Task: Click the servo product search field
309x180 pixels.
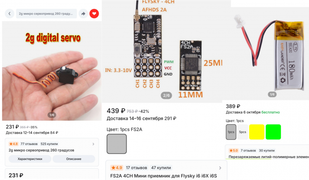Action: [46, 14]
